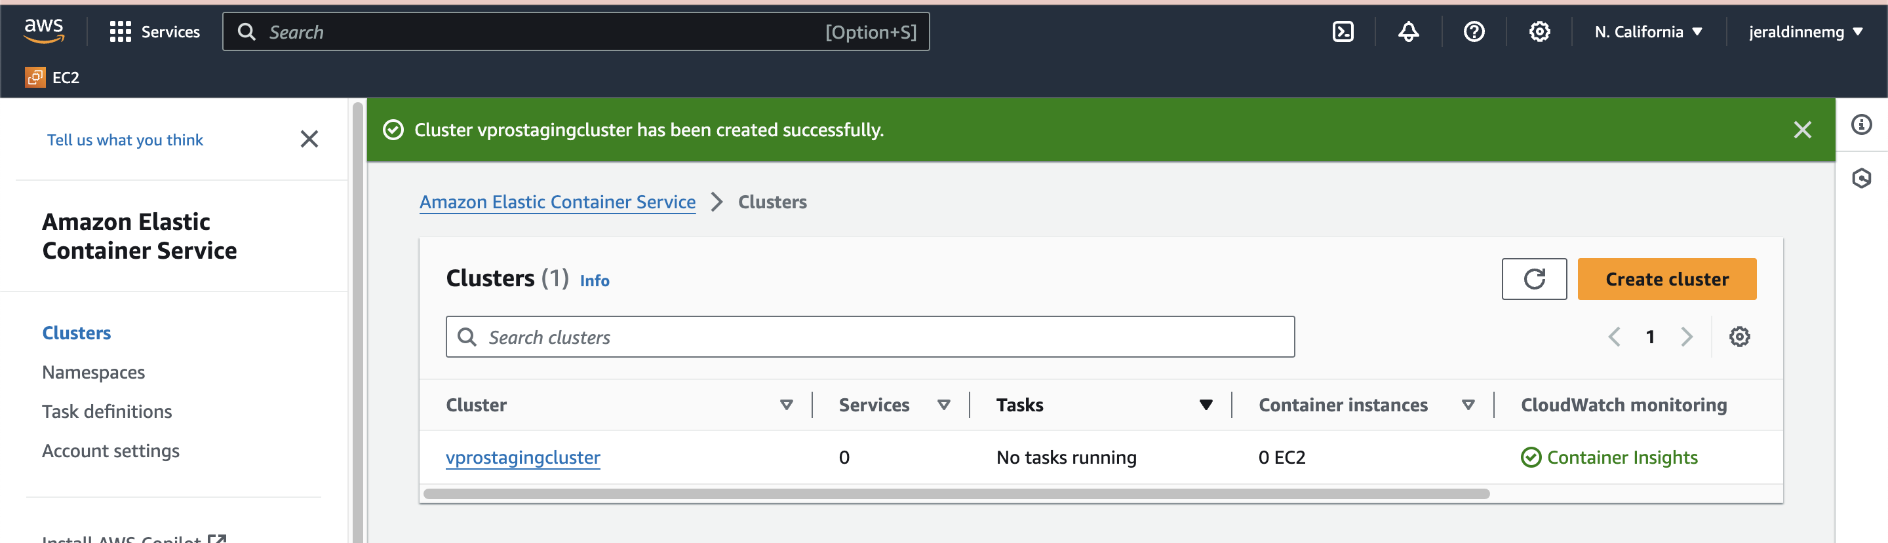Click the Clusters breadcrumb text

click(772, 202)
